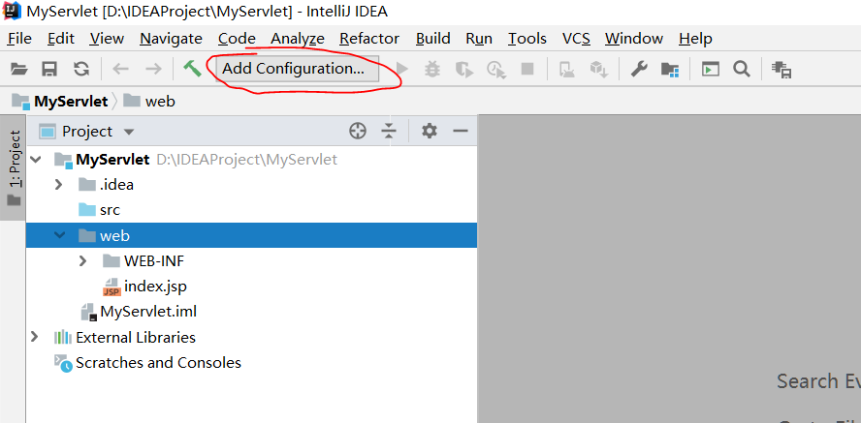Open the Refactor menu
This screenshot has width=861, height=423.
click(x=369, y=39)
